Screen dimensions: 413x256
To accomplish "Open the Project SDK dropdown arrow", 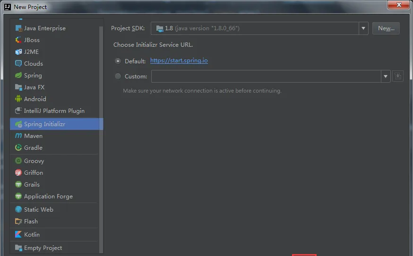I will (363, 28).
